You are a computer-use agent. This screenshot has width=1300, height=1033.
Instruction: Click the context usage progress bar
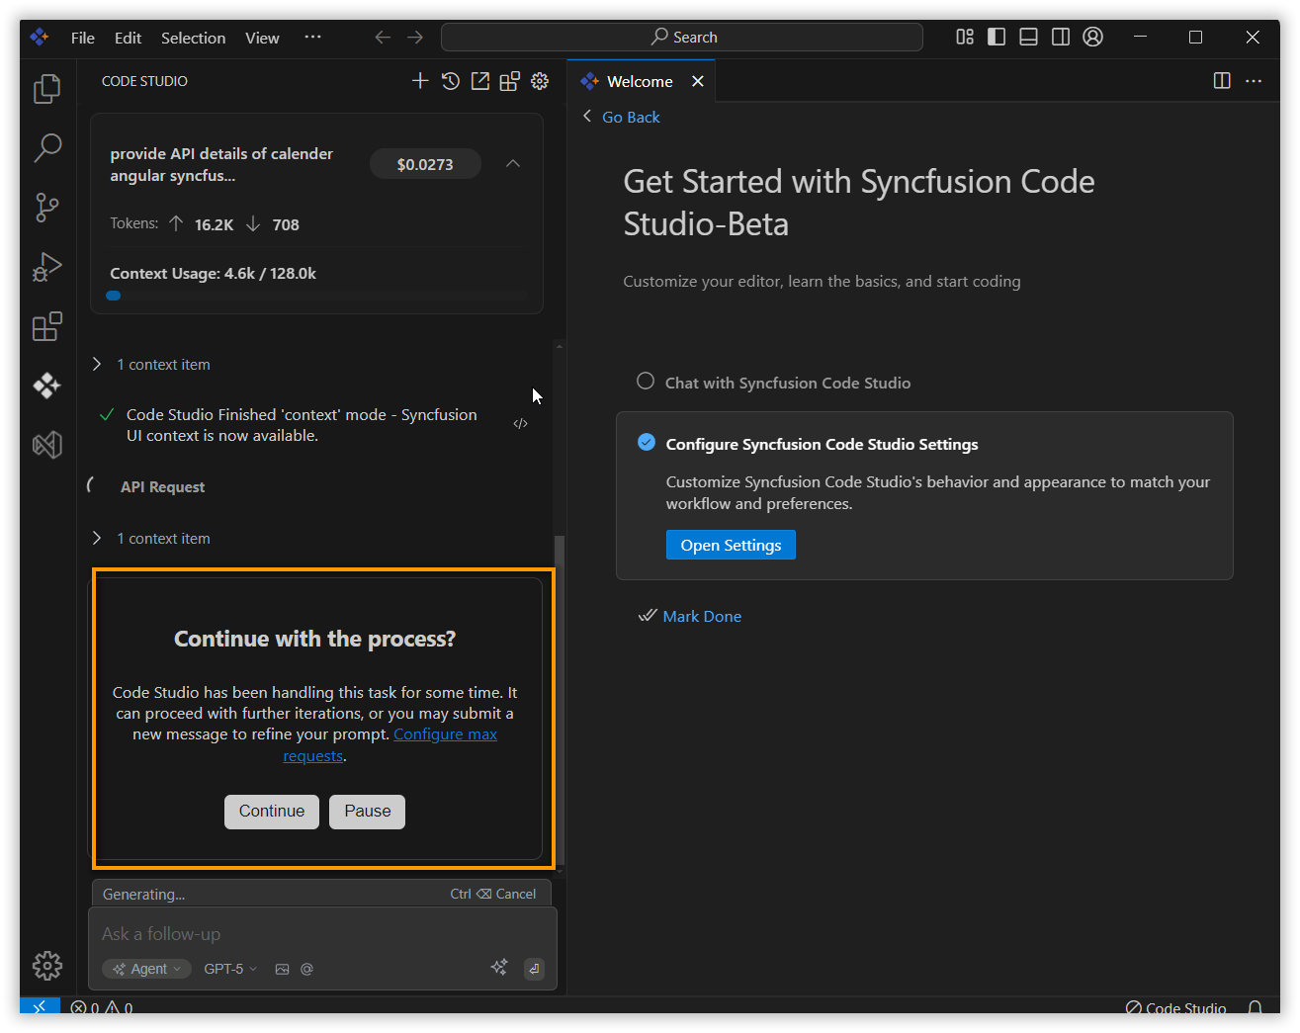316,296
